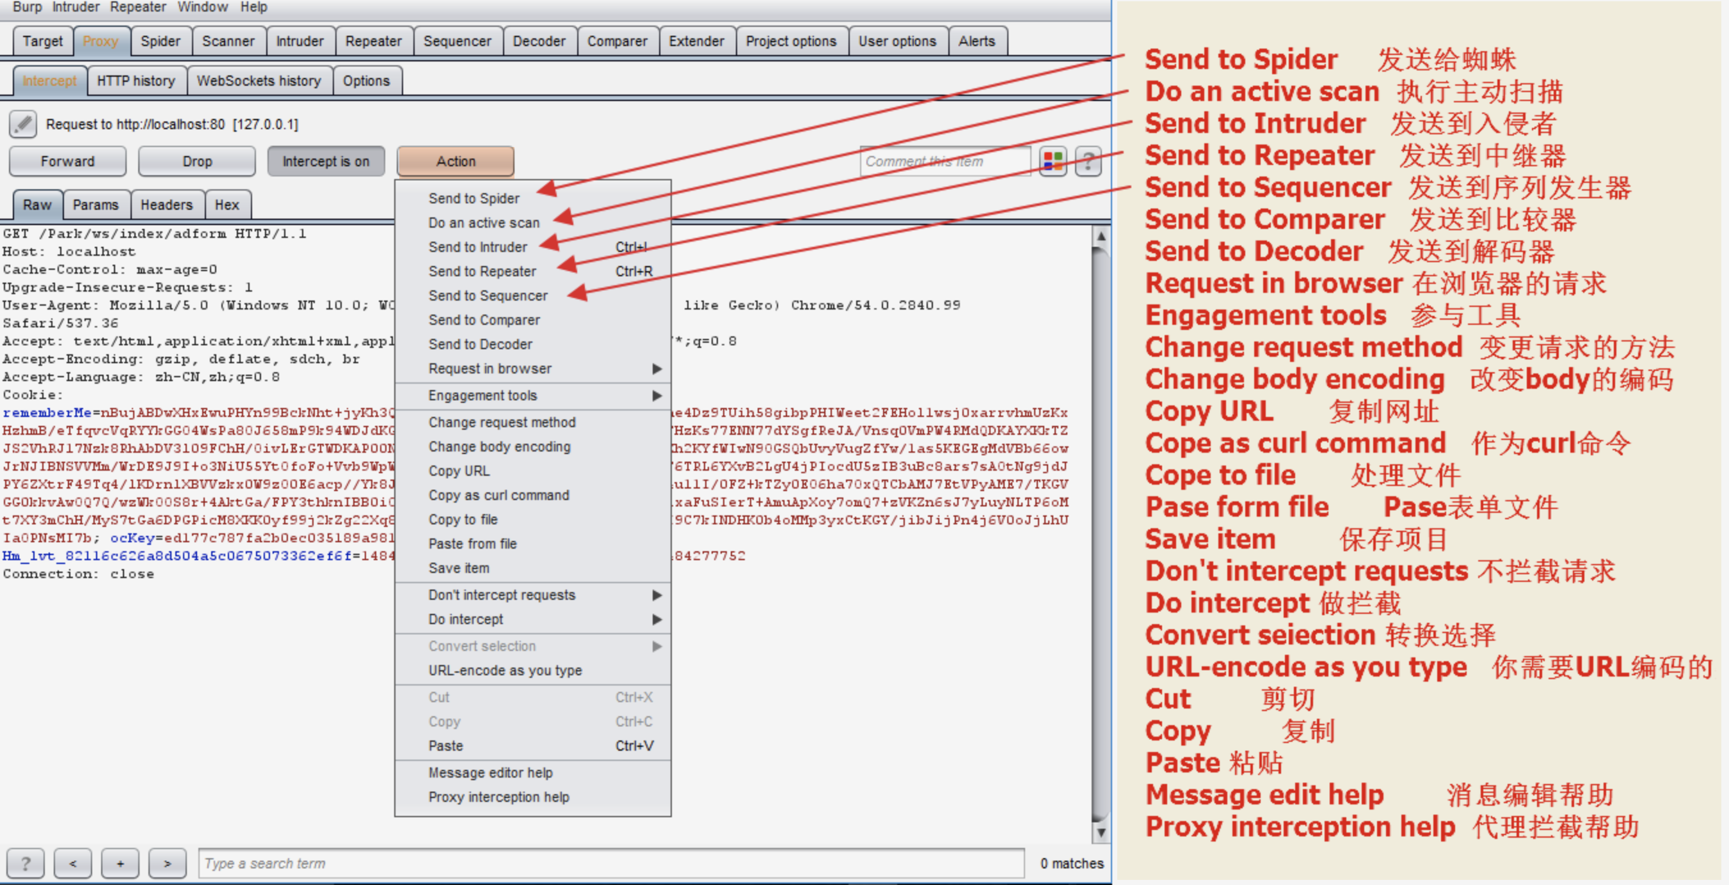The image size is (1729, 885).
Task: Open the highlight color picker icon
Action: click(x=1053, y=162)
